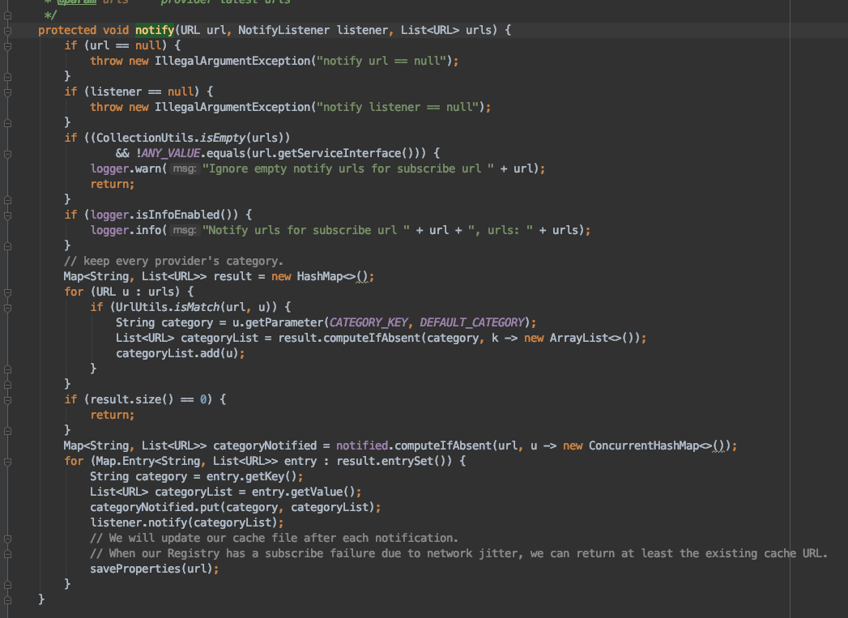The image size is (848, 618).
Task: Click 'listener.notify(categoryList)' statement
Action: 186,523
